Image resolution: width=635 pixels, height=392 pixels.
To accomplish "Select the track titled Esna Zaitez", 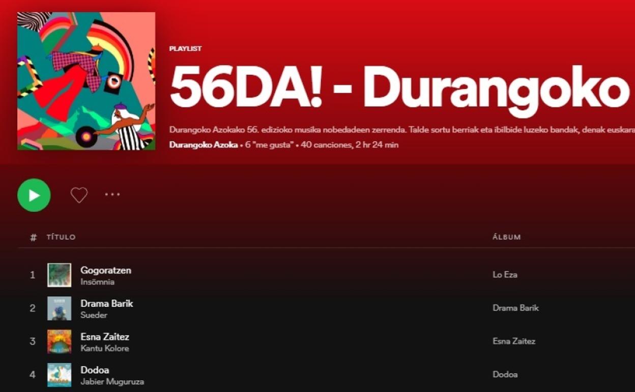I will point(105,337).
